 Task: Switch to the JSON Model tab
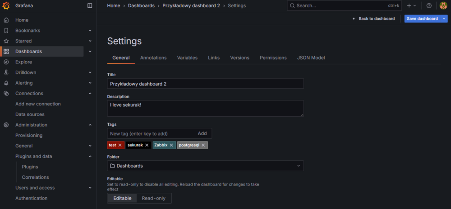[x=311, y=58]
